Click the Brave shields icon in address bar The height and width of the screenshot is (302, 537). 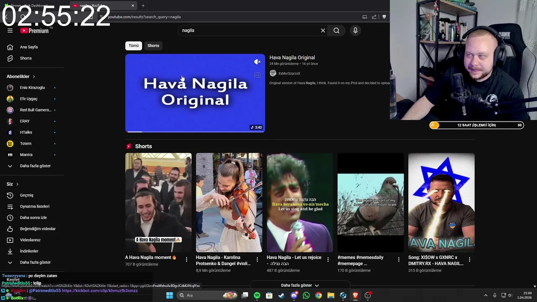(x=384, y=17)
